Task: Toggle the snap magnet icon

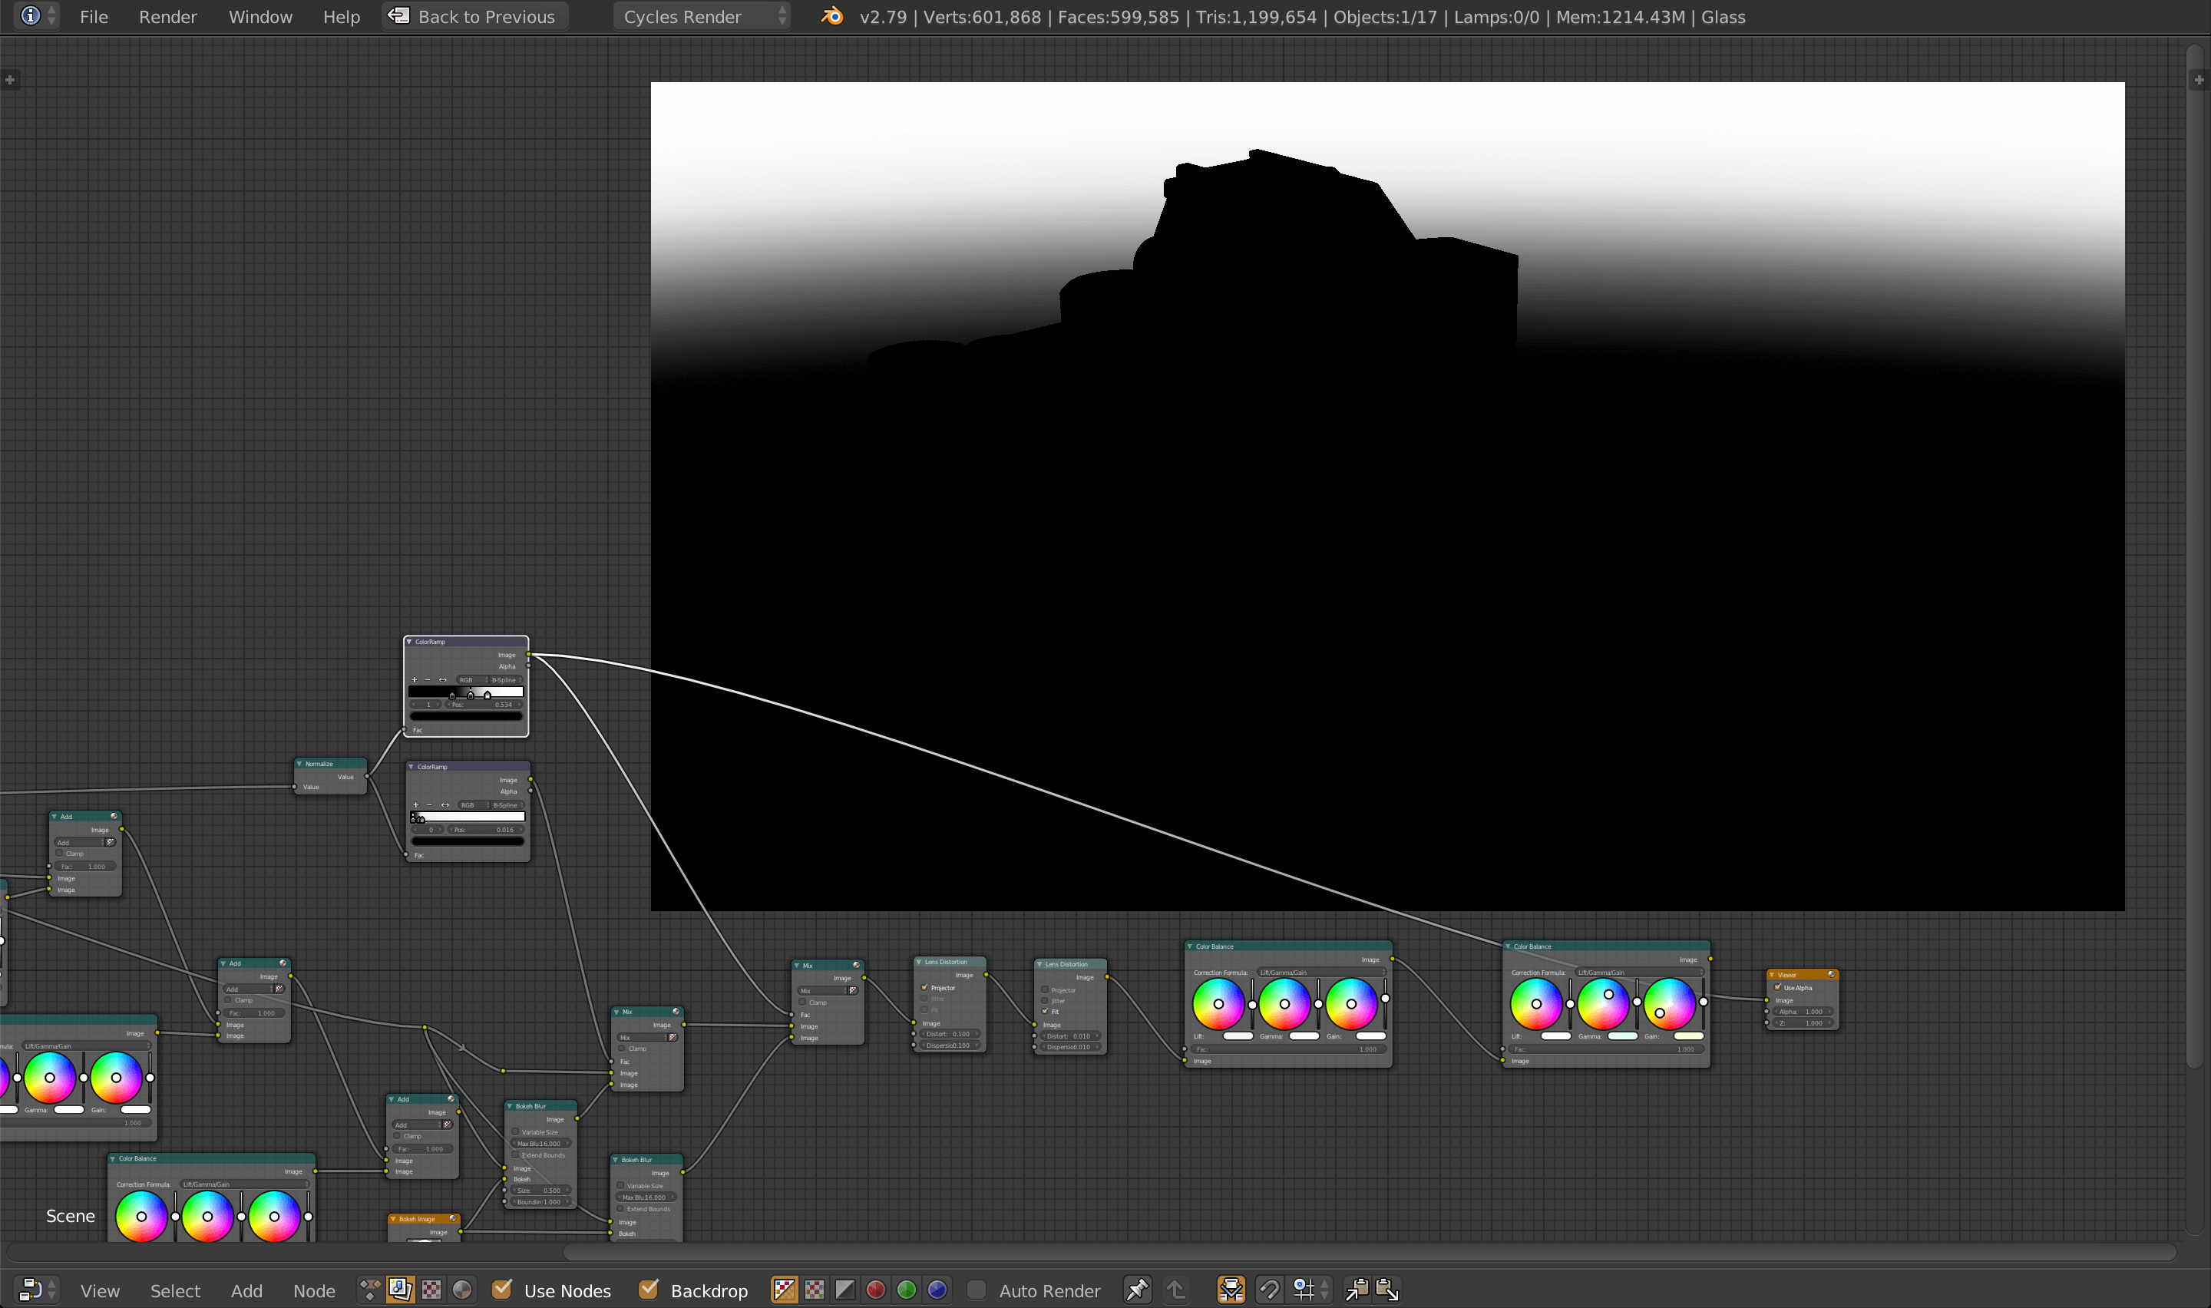Action: point(1269,1290)
